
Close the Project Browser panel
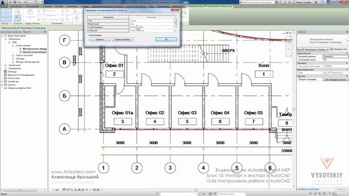coord(45,32)
